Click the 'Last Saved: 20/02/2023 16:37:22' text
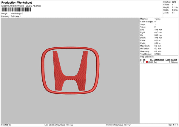179x127 pixels. [x=59, y=125]
